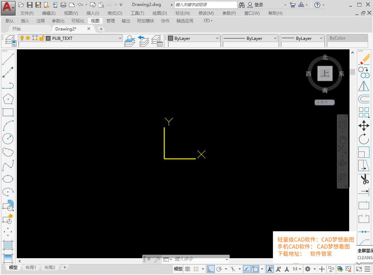The width and height of the screenshot is (373, 275).
Task: Open the 1:1 annotation scale dropdown
Action: (x=297, y=269)
